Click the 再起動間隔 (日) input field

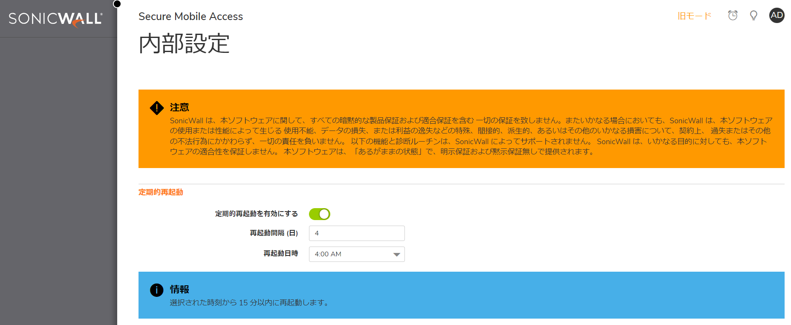357,233
